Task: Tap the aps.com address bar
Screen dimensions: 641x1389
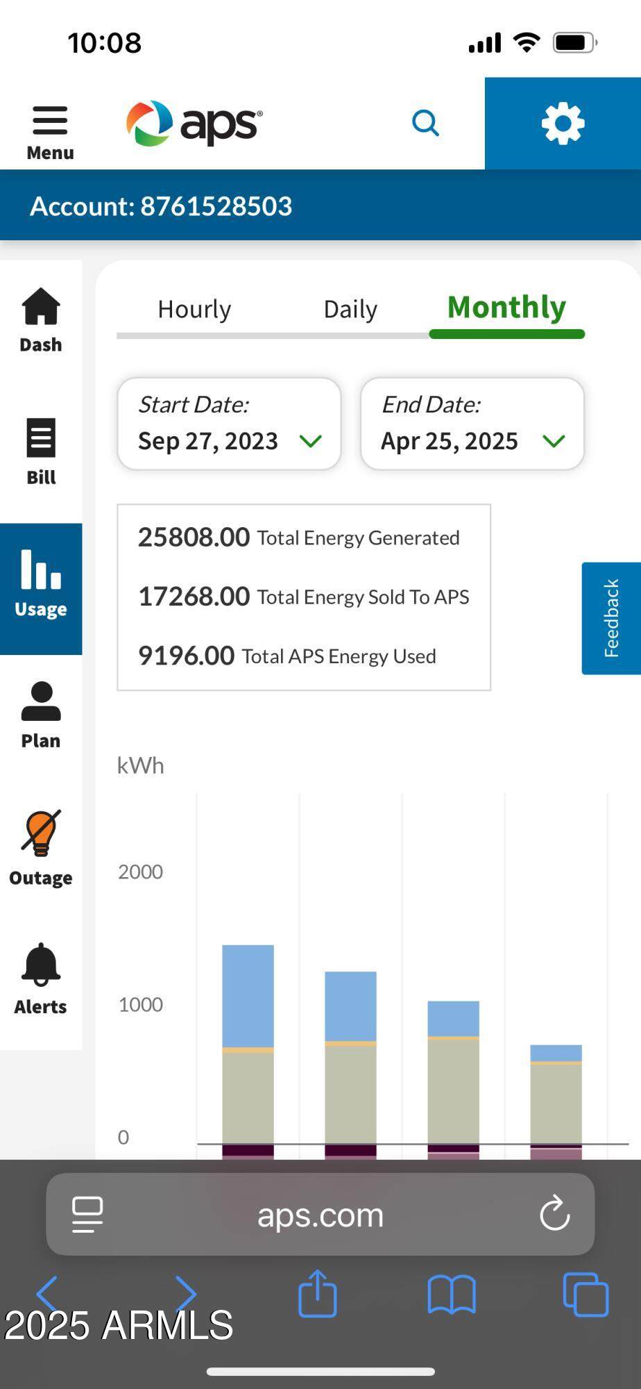Action: point(320,1215)
